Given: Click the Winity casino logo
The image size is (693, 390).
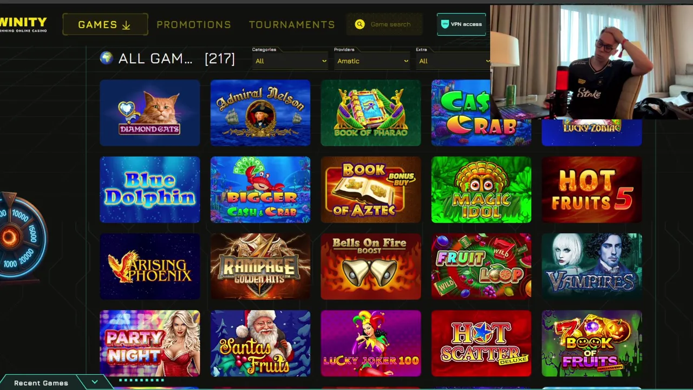Looking at the screenshot, I should (23, 24).
